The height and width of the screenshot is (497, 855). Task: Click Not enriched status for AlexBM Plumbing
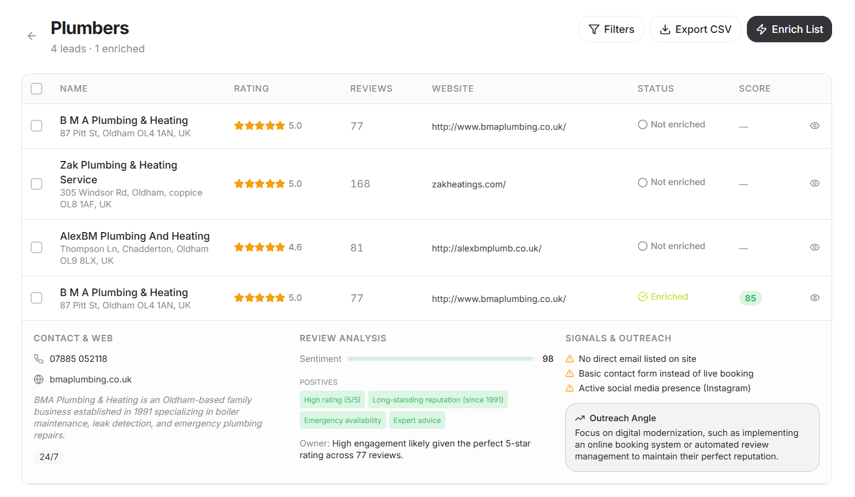pos(672,246)
